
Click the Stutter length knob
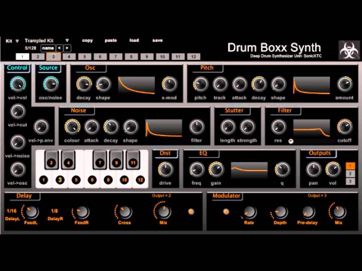pos(228,126)
